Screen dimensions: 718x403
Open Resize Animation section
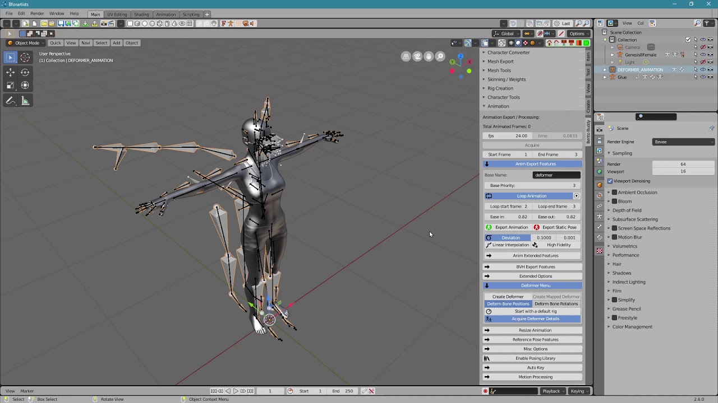[532, 330]
